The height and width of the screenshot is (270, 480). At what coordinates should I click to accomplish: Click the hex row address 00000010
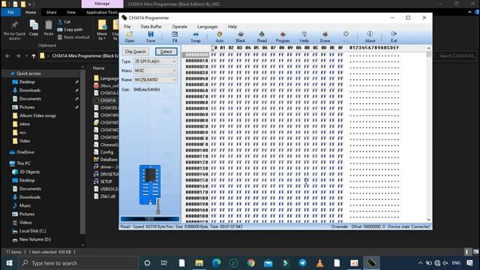196,61
